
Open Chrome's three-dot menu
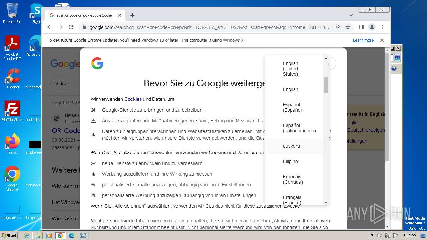[x=383, y=27]
